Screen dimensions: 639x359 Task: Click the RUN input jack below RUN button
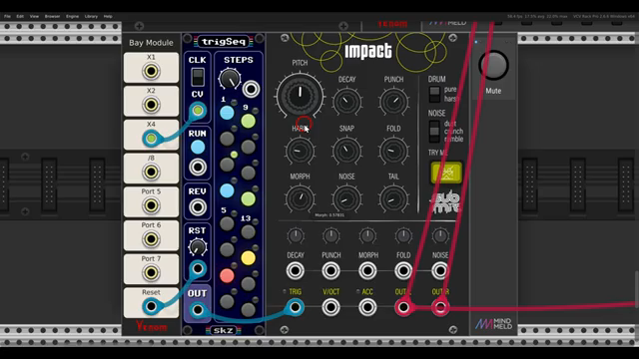198,167
